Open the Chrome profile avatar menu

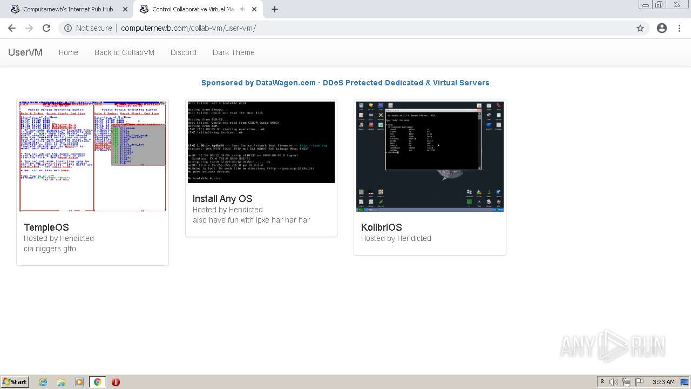point(662,28)
